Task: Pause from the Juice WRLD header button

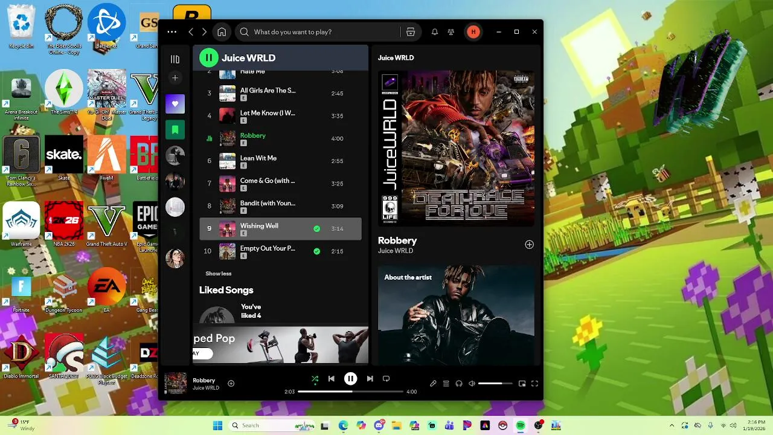Action: (x=209, y=58)
